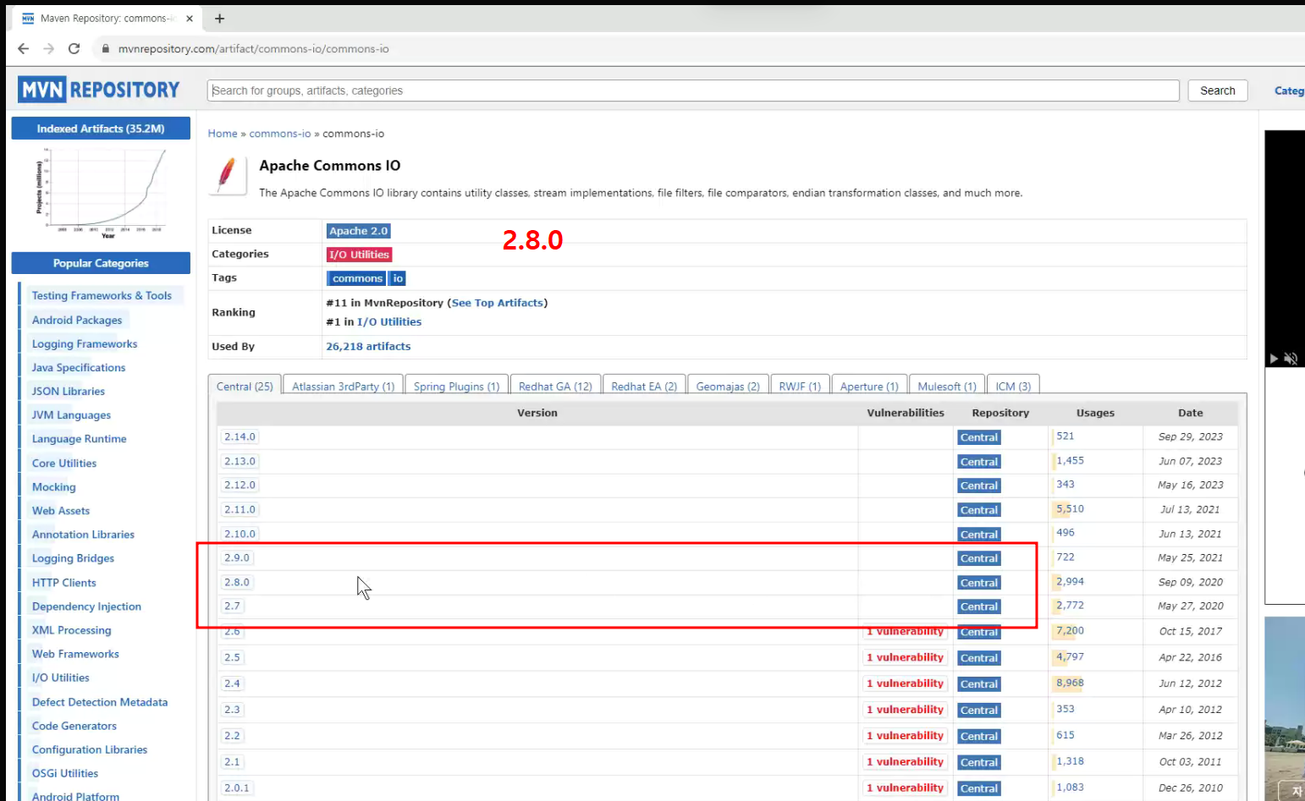
Task: Open version 2.0.1
Action: (x=237, y=787)
